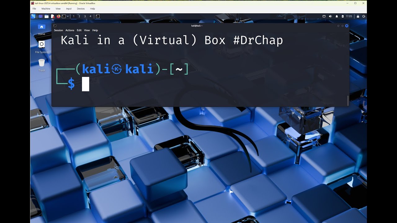Click the terminal vertical scrollbar handle
The image size is (397, 223).
(348, 100)
